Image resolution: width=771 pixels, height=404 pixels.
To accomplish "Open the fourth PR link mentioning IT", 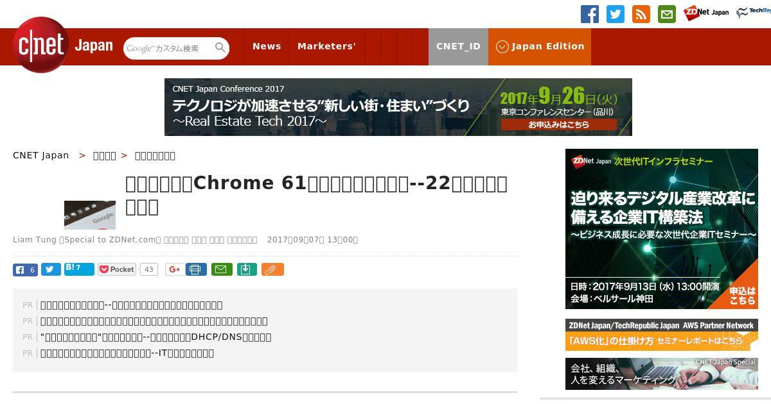I will pyautogui.click(x=127, y=353).
